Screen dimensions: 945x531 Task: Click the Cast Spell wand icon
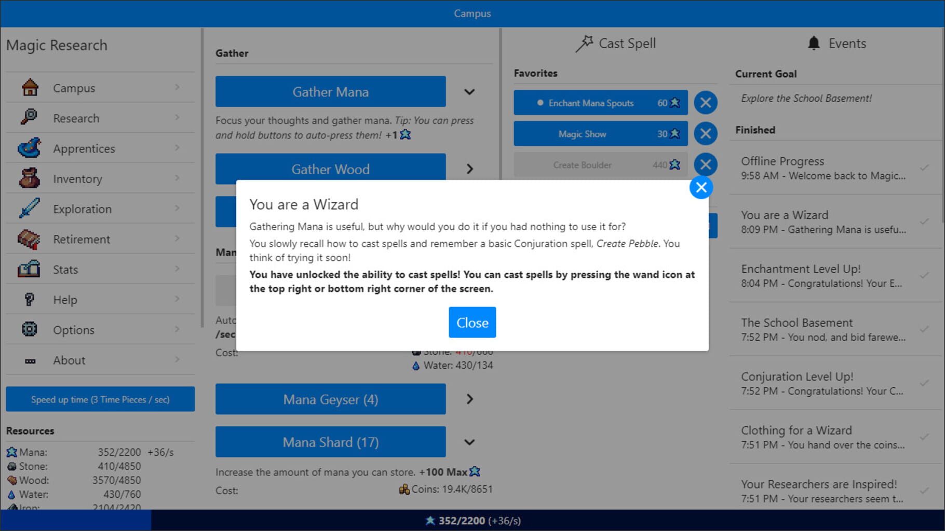pos(584,44)
